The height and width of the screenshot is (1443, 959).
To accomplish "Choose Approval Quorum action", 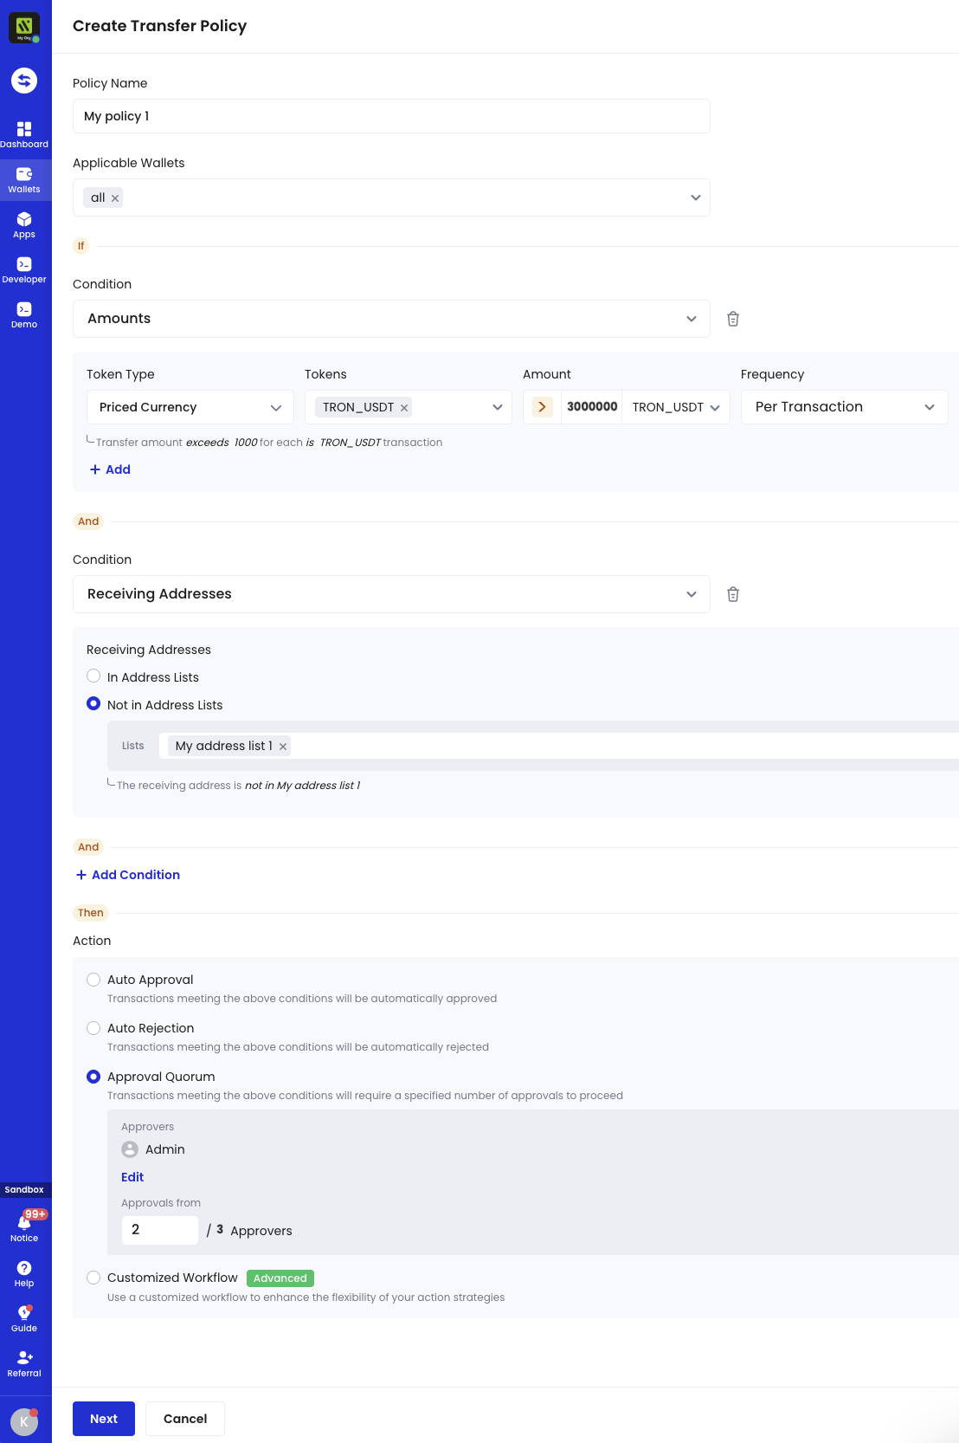I will point(93,1077).
